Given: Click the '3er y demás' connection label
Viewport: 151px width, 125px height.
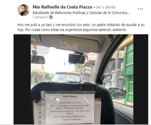Looking at the screenshot, I should (x=106, y=7).
